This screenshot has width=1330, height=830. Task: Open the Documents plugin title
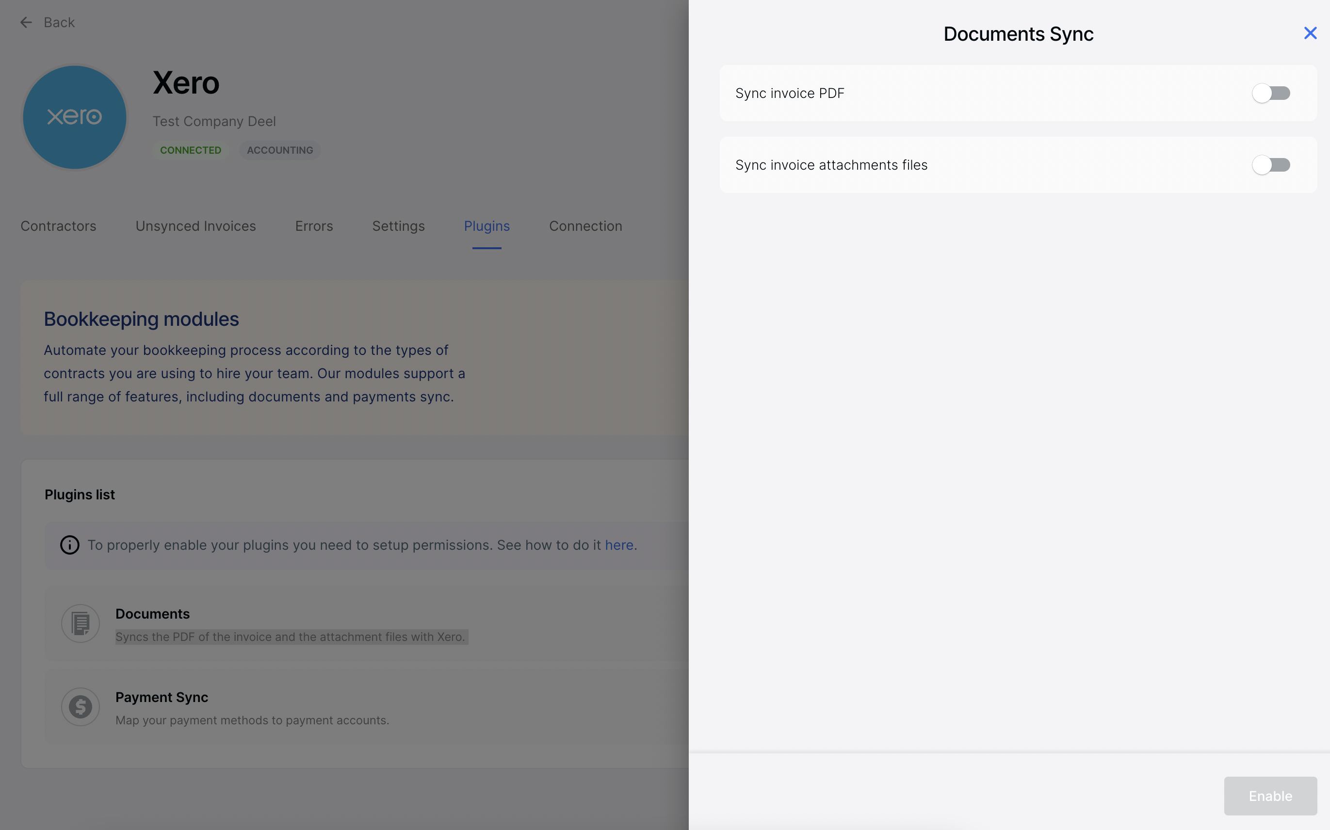pos(153,614)
